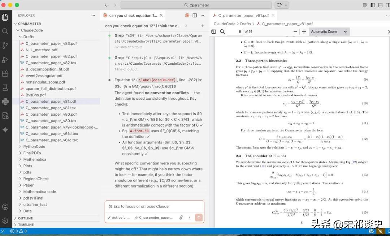This screenshot has height=236, width=390.
Task: Open the Testing flask view
Action: point(5,87)
